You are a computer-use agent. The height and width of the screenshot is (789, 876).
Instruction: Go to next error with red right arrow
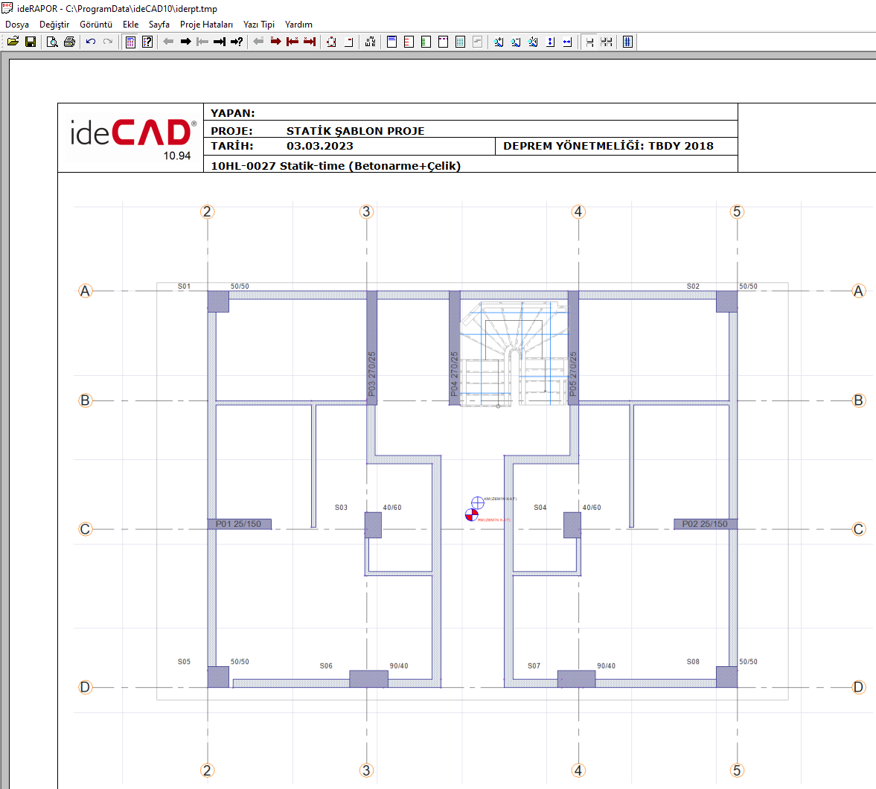pyautogui.click(x=275, y=42)
